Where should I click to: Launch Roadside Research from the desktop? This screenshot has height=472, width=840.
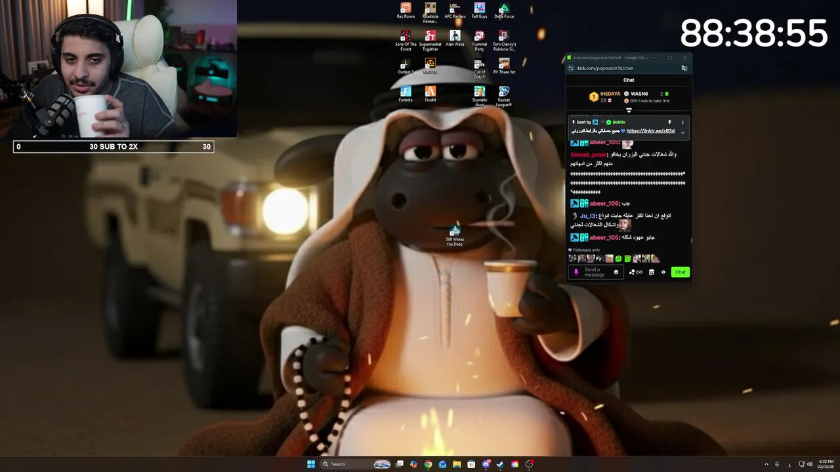click(x=430, y=12)
